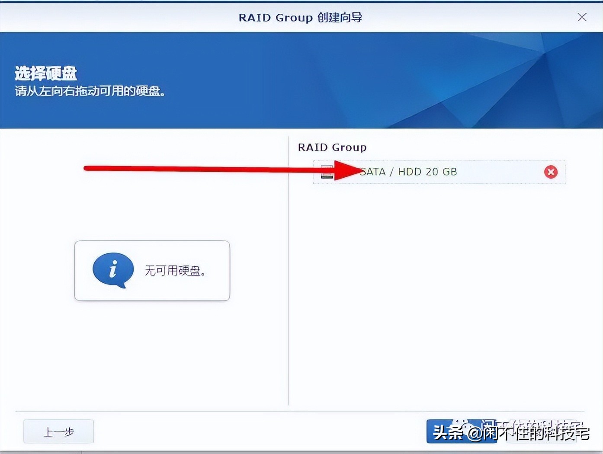
Task: Click the RAID Group 创建向导 title bar
Action: click(301, 18)
